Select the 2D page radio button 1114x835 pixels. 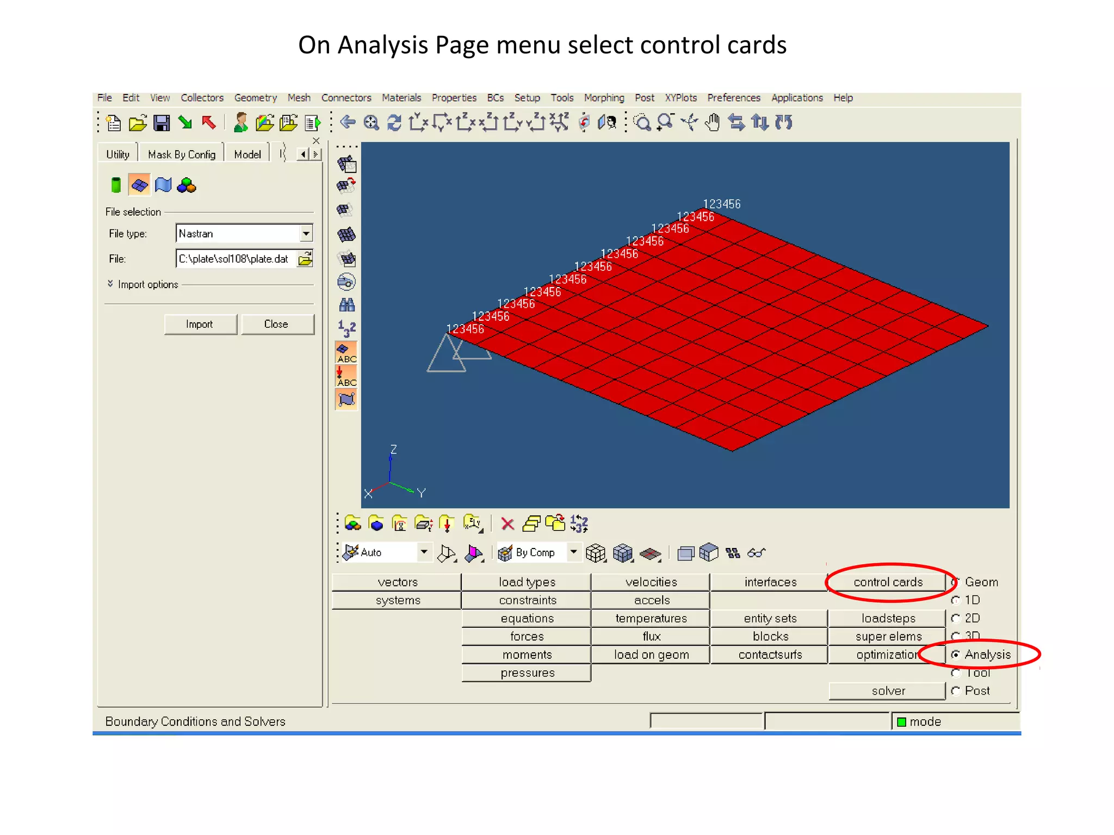(x=956, y=618)
